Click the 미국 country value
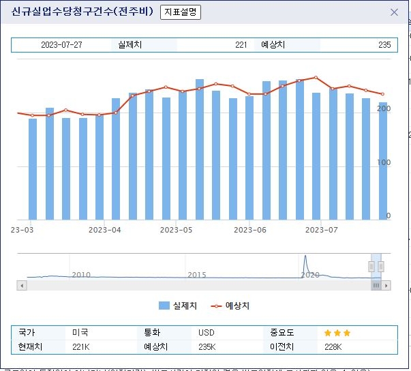Image resolution: width=411 pixels, height=371 pixels. [x=80, y=332]
